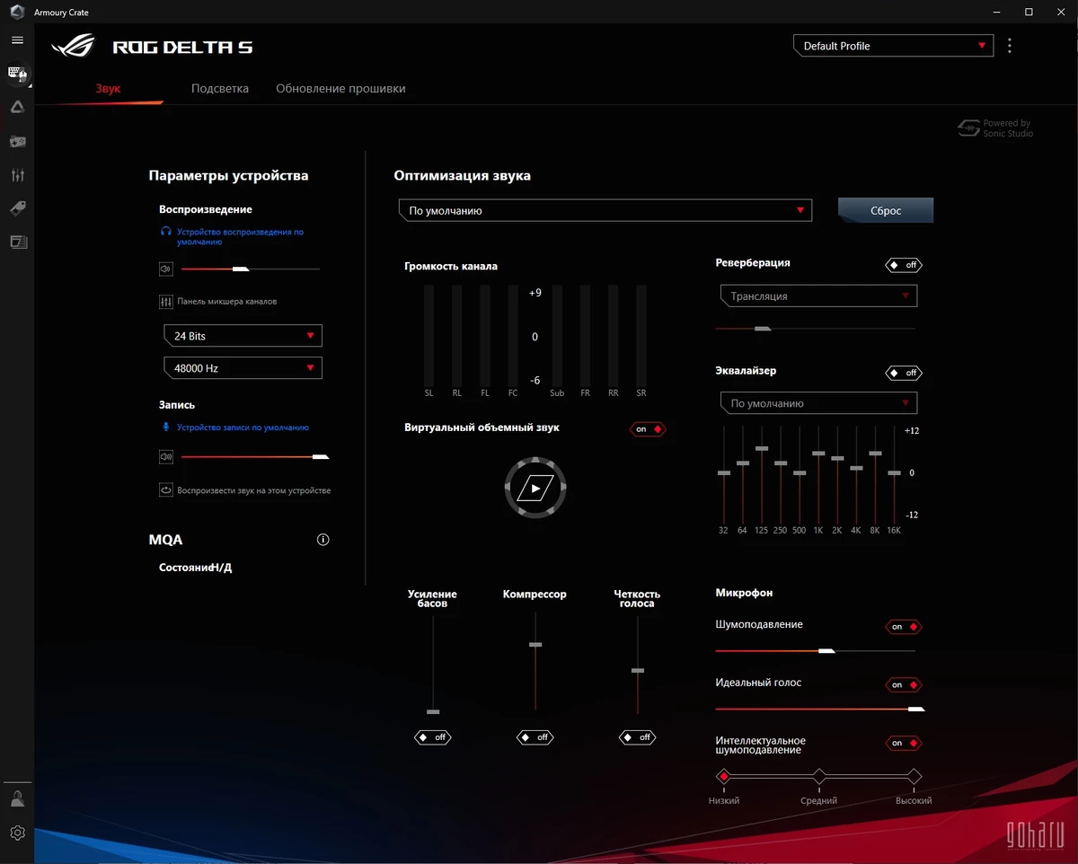1078x864 pixels.
Task: Toggle microphone Шумоподавление switch
Action: (904, 627)
